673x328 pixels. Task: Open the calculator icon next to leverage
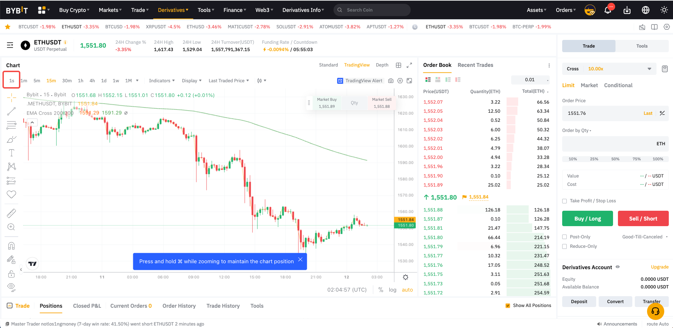pyautogui.click(x=665, y=69)
